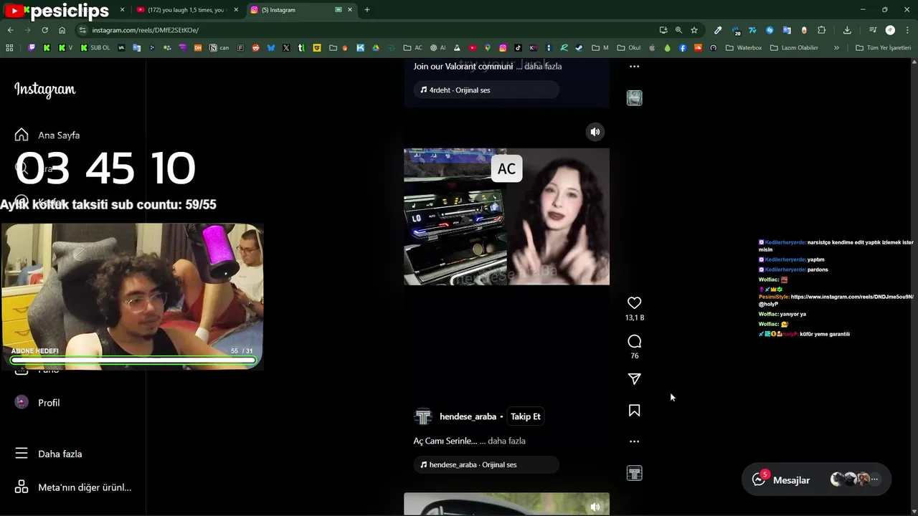The width and height of the screenshot is (918, 516).
Task: Follow hendese_araba with Takip Et button
Action: [x=526, y=416]
